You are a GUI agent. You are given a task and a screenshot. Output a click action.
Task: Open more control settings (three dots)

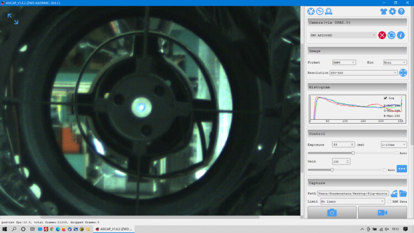click(402, 169)
